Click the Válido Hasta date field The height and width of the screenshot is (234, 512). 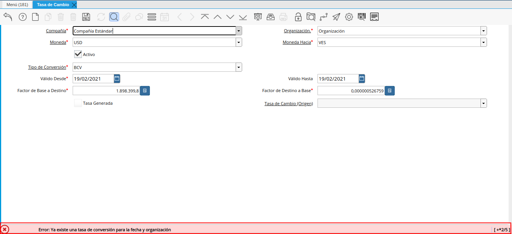click(x=338, y=79)
